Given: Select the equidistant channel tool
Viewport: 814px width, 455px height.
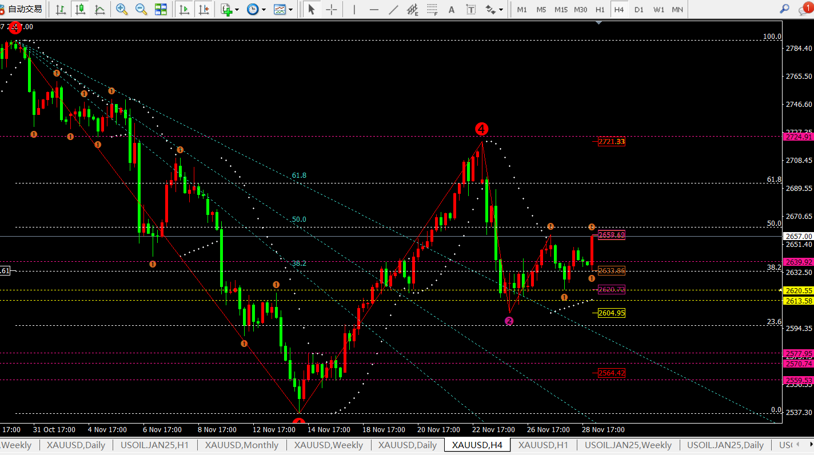Looking at the screenshot, I should [x=413, y=9].
